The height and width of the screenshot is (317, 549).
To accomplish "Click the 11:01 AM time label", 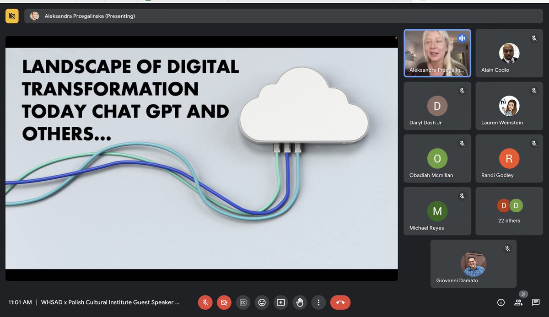I will 20,302.
